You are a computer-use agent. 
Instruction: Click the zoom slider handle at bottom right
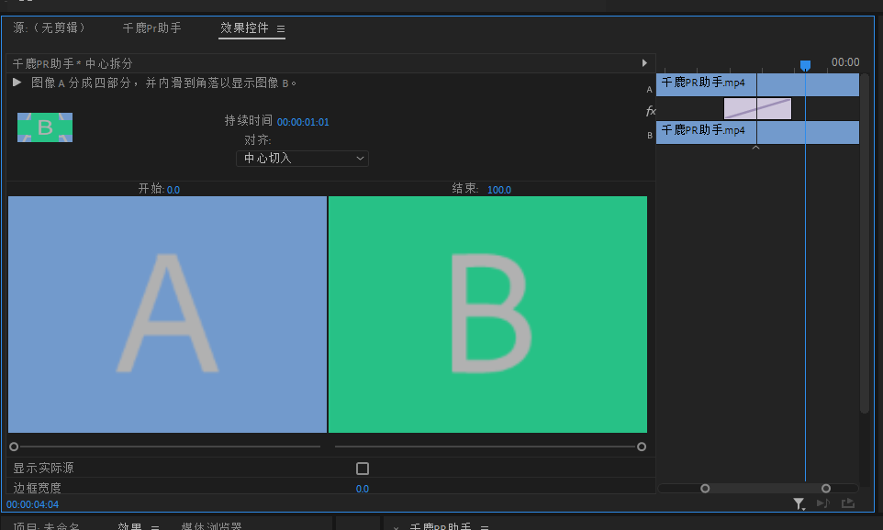click(825, 489)
